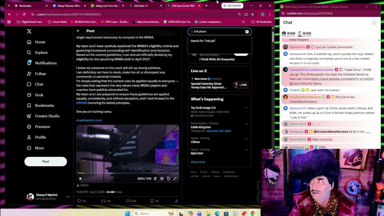This screenshot has width=384, height=216.
Task: Reply to the post (14K)
Action: tap(81, 201)
